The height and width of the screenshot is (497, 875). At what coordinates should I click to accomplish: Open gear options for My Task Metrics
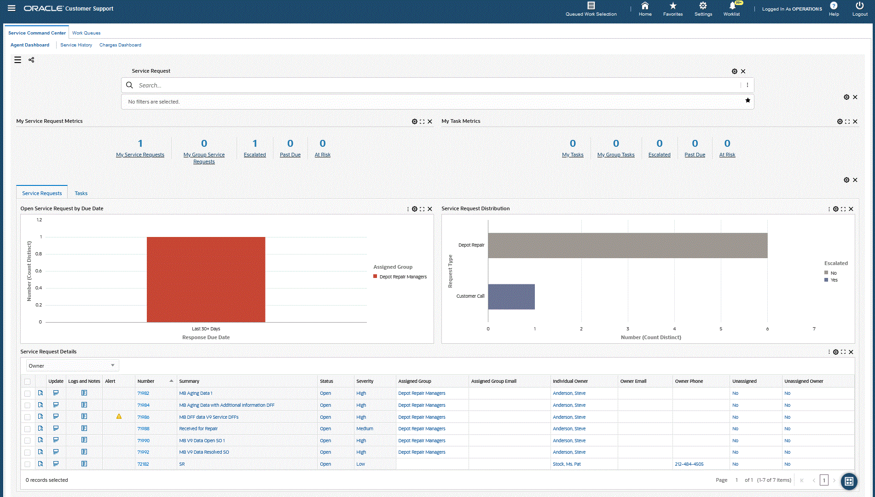pos(840,121)
